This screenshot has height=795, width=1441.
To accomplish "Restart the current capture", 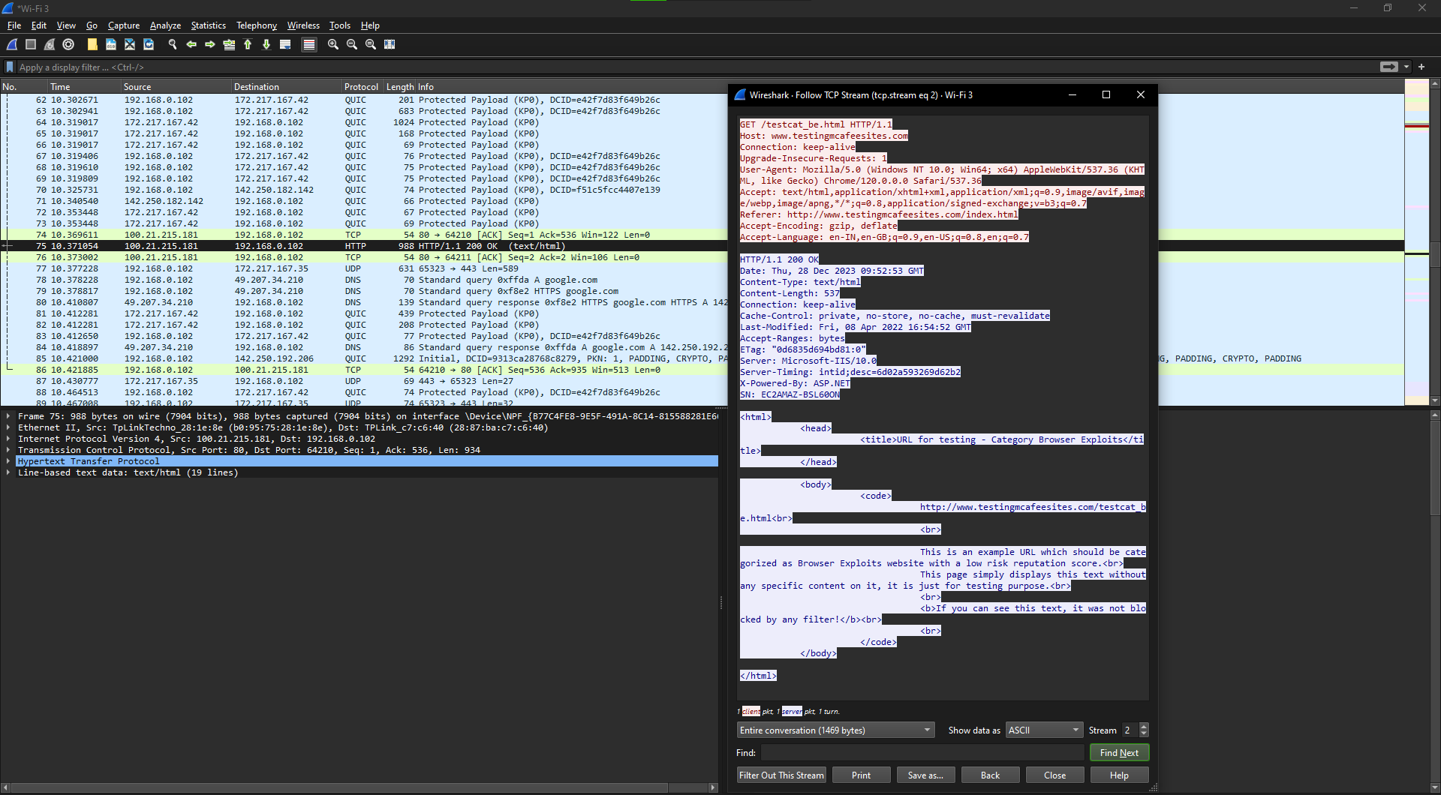I will coord(50,44).
